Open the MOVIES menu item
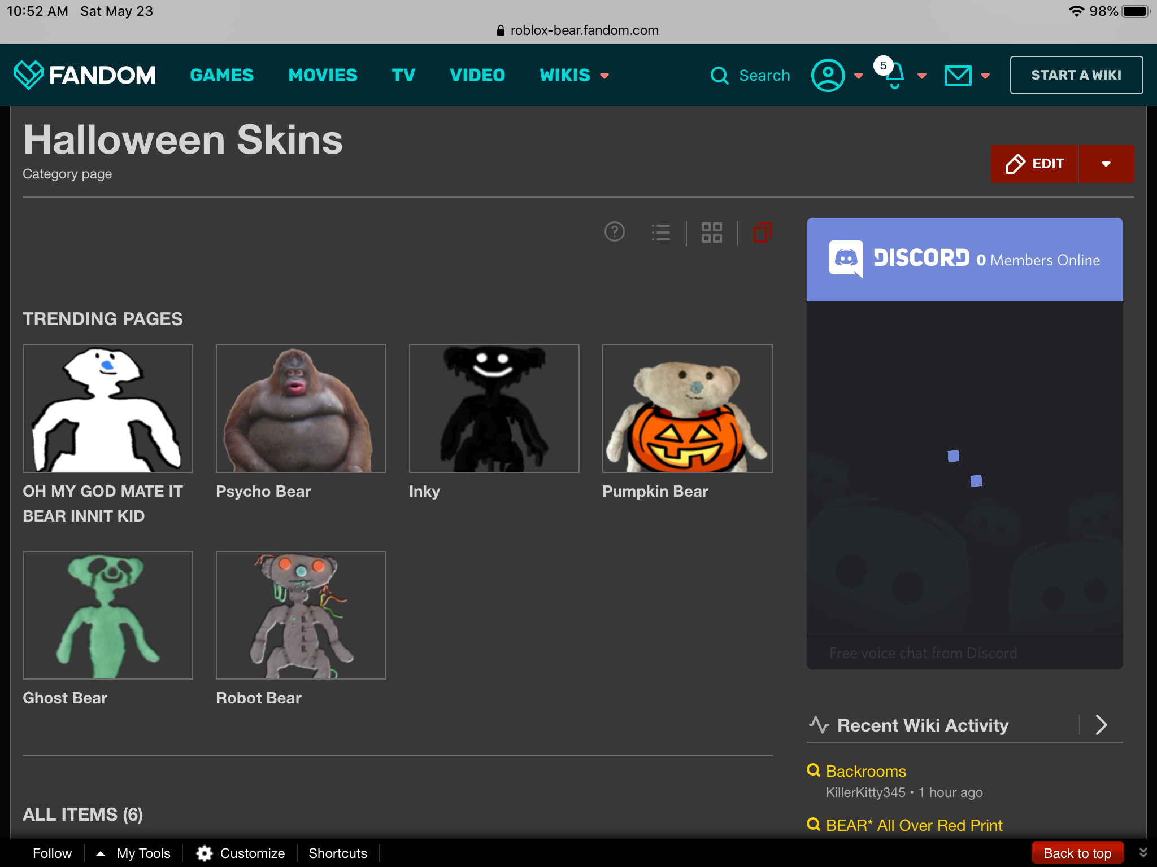 323,75
